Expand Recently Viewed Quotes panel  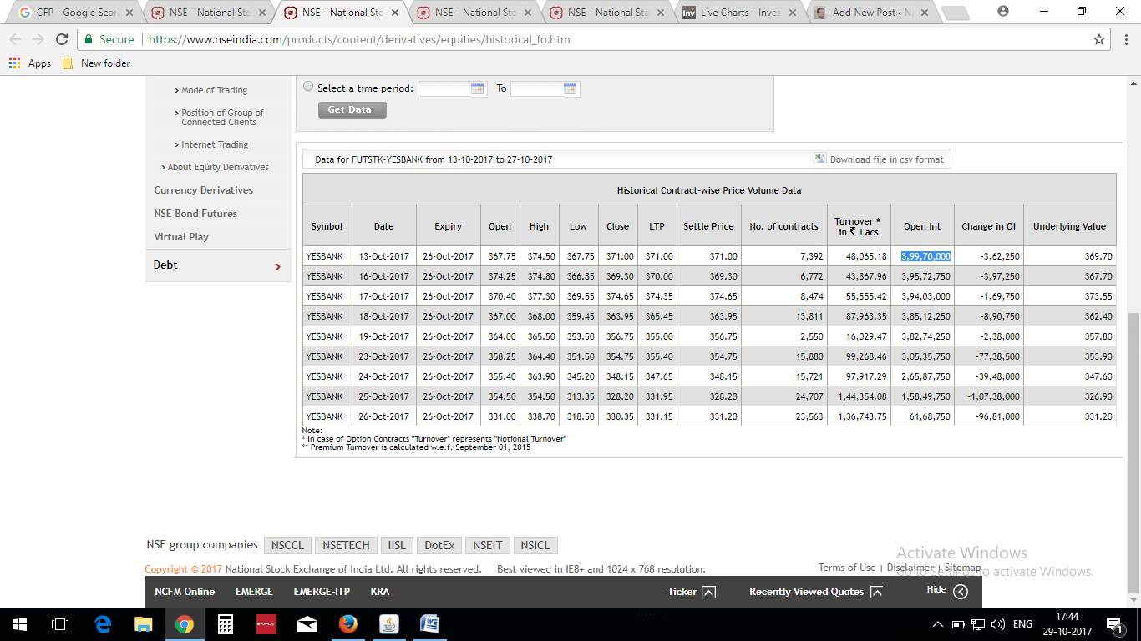point(876,592)
